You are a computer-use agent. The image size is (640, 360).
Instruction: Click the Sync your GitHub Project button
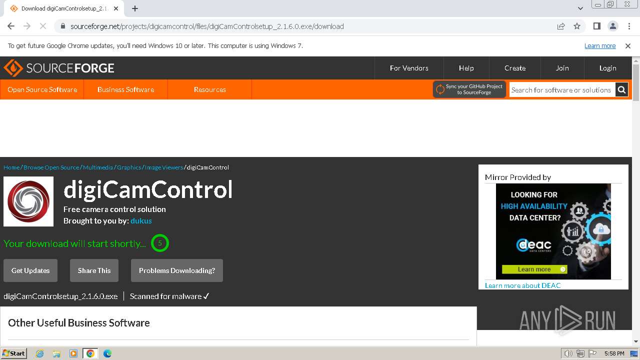(x=469, y=89)
